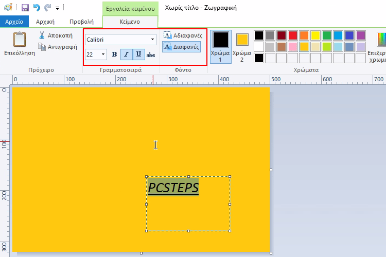Open the font size 22 dropdown
This screenshot has height=257, width=386.
(x=103, y=54)
